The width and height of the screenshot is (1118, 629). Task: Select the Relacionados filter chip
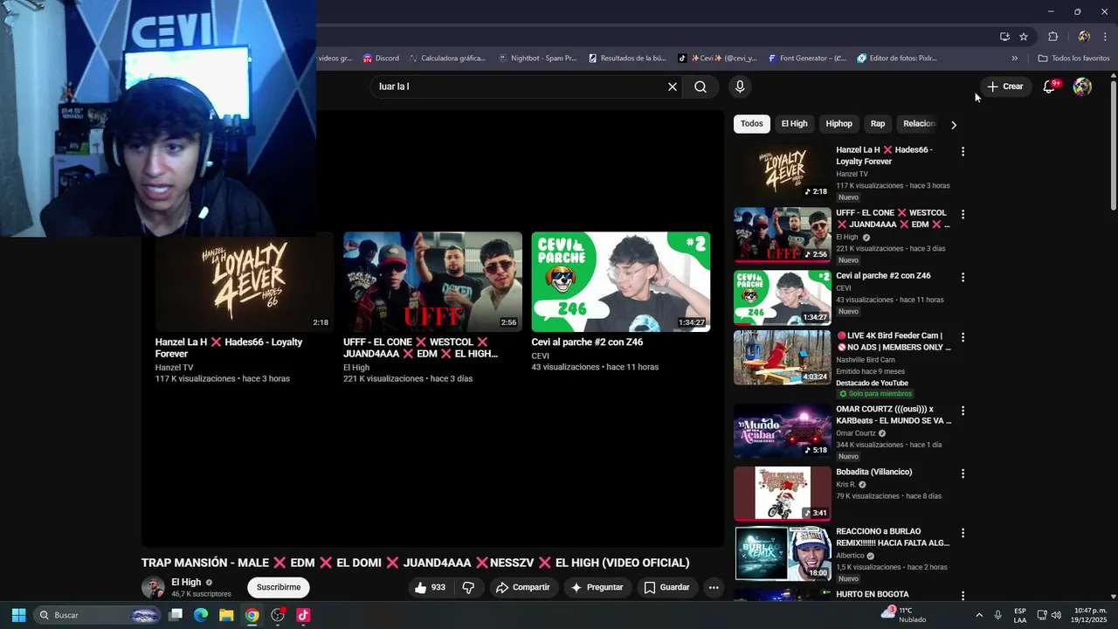coord(919,124)
